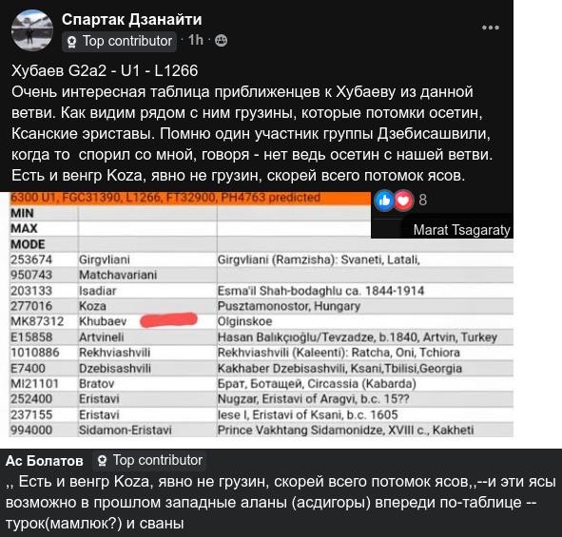Screen dimensions: 562x537
Task: Select kit number E7400
Action: click(x=28, y=368)
